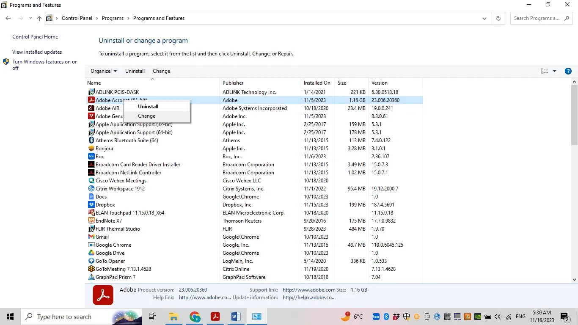
Task: Sort list by the Publisher column header
Action: point(260,83)
